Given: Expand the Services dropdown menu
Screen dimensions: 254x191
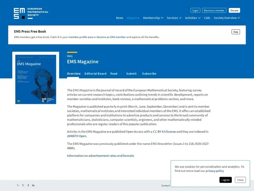Looking at the screenshot, I should [x=174, y=18].
